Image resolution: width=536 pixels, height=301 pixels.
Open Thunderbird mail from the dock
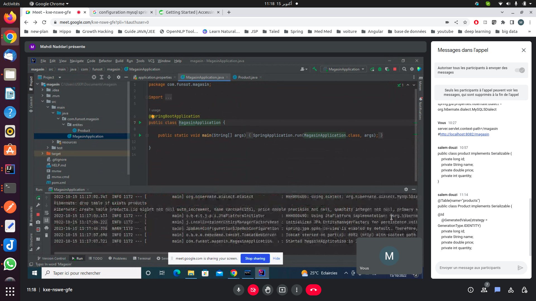pyautogui.click(x=10, y=55)
